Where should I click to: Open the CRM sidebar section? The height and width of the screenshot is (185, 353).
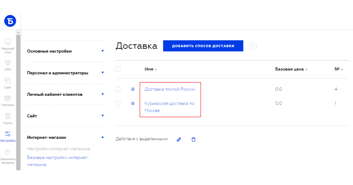[x=8, y=65]
